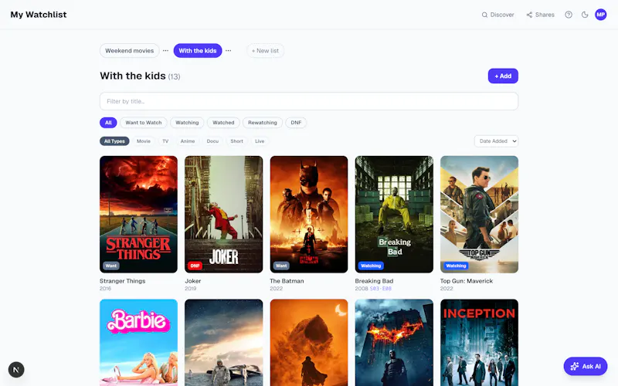Viewport: 618px width, 386px height.
Task: Click the Top Gun: Maverick title text
Action: pos(467,281)
